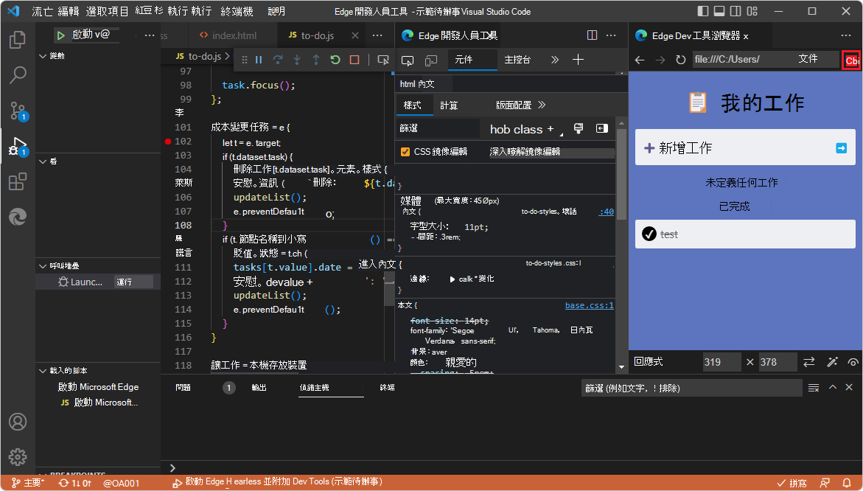This screenshot has width=863, height=491.
Task: Toggle the computed styles sidebar pane icon
Action: pos(602,128)
